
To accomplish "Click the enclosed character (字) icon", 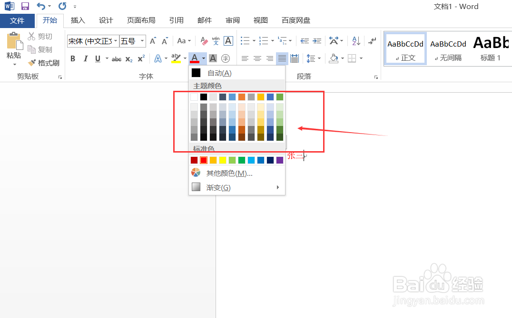I will point(225,58).
